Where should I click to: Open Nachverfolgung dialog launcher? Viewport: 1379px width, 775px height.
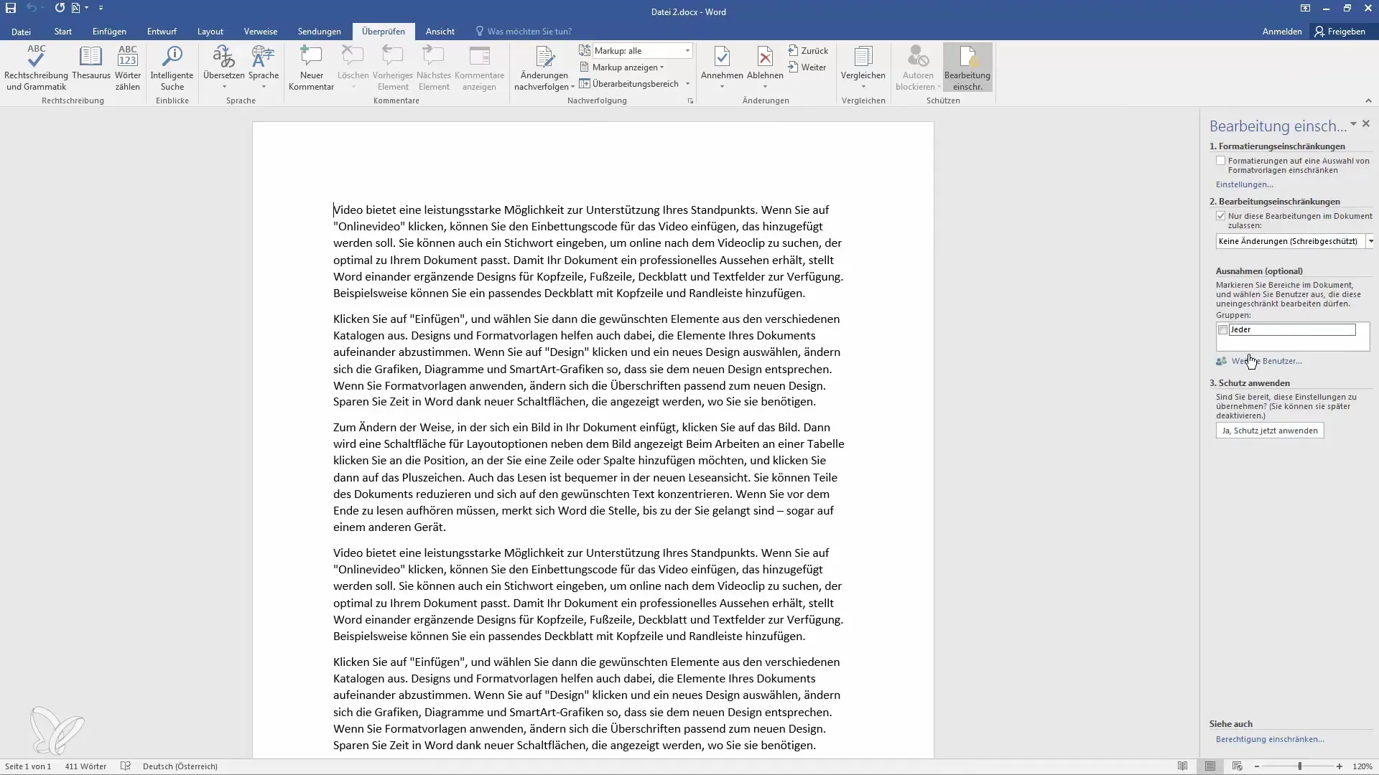tap(690, 101)
